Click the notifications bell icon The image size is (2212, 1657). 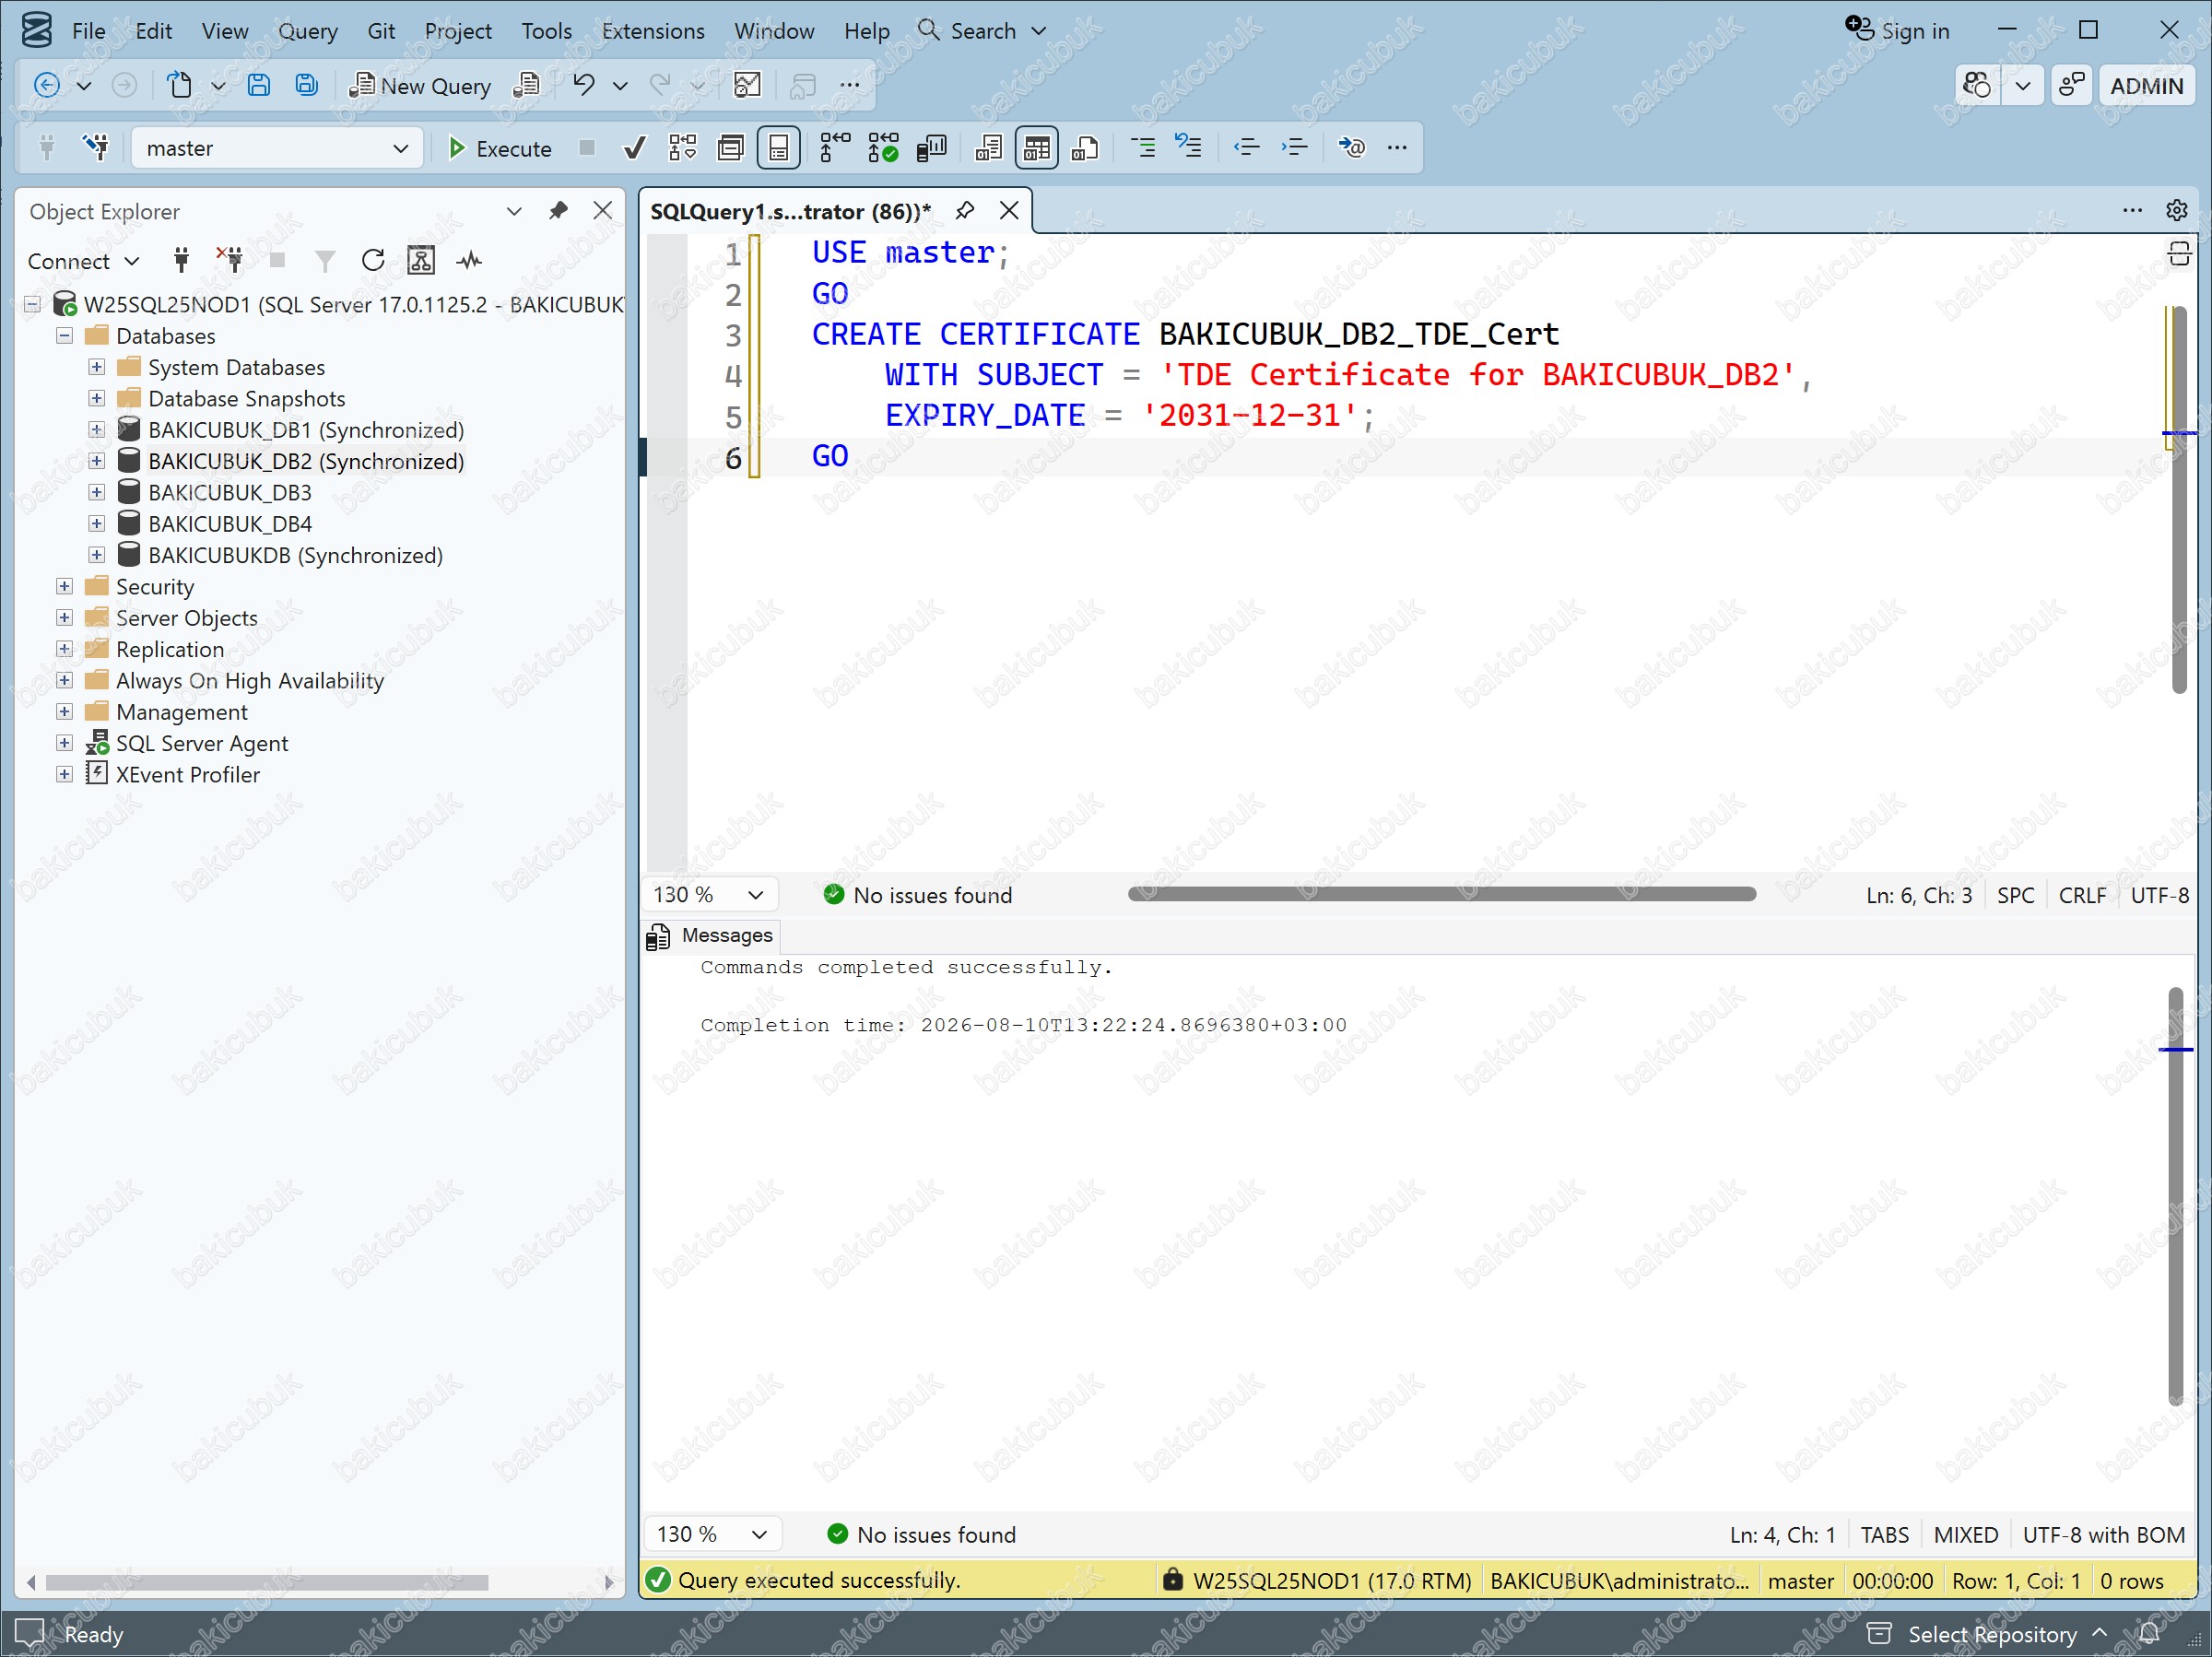(2149, 1634)
